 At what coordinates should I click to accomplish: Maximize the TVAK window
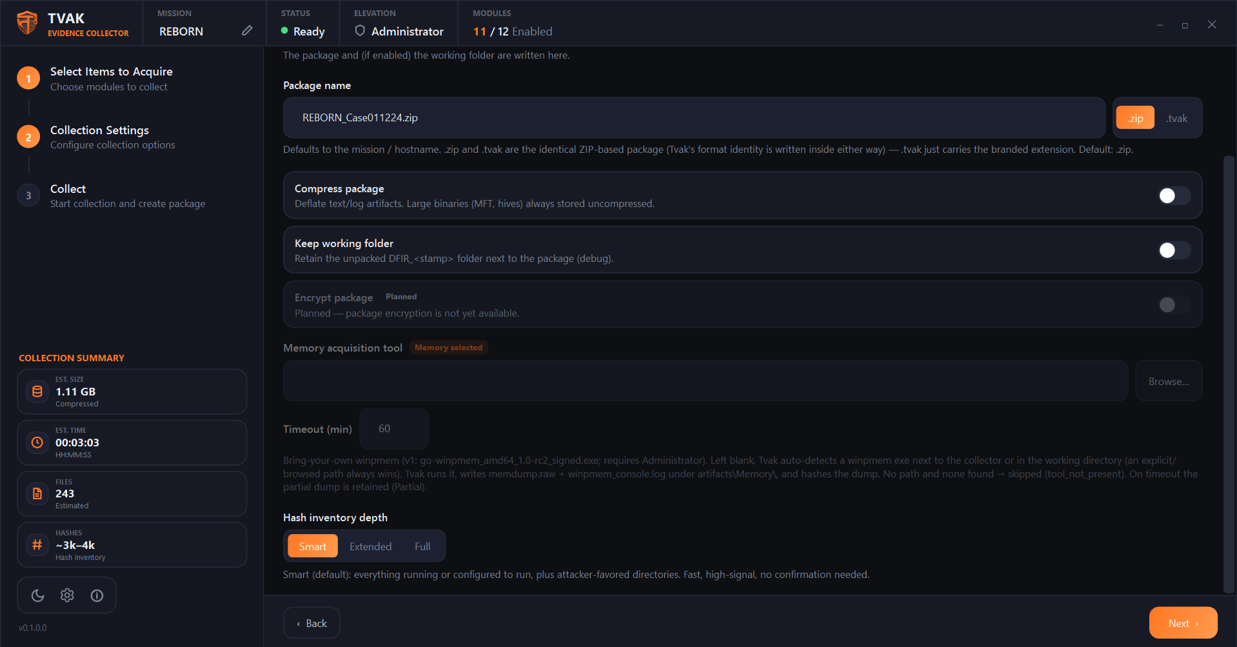[x=1185, y=25]
